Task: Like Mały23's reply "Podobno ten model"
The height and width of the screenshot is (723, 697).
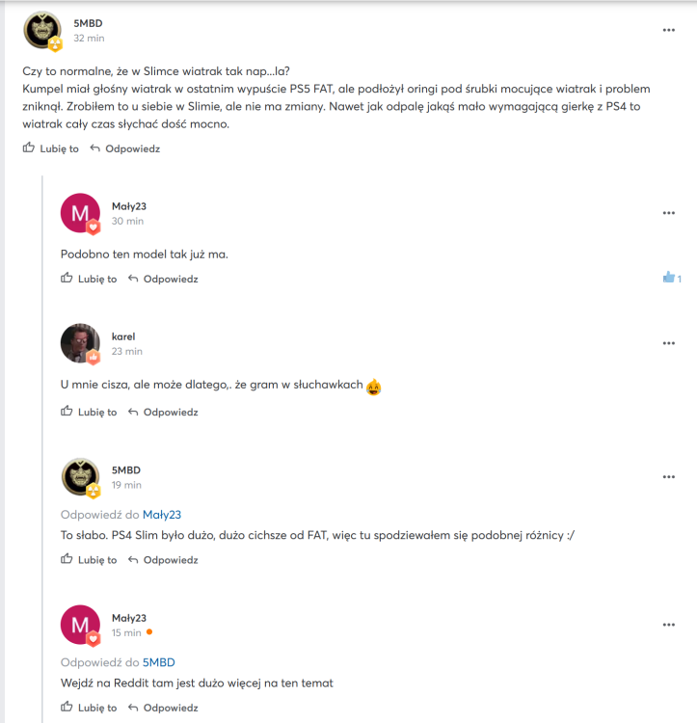Action: 89,279
